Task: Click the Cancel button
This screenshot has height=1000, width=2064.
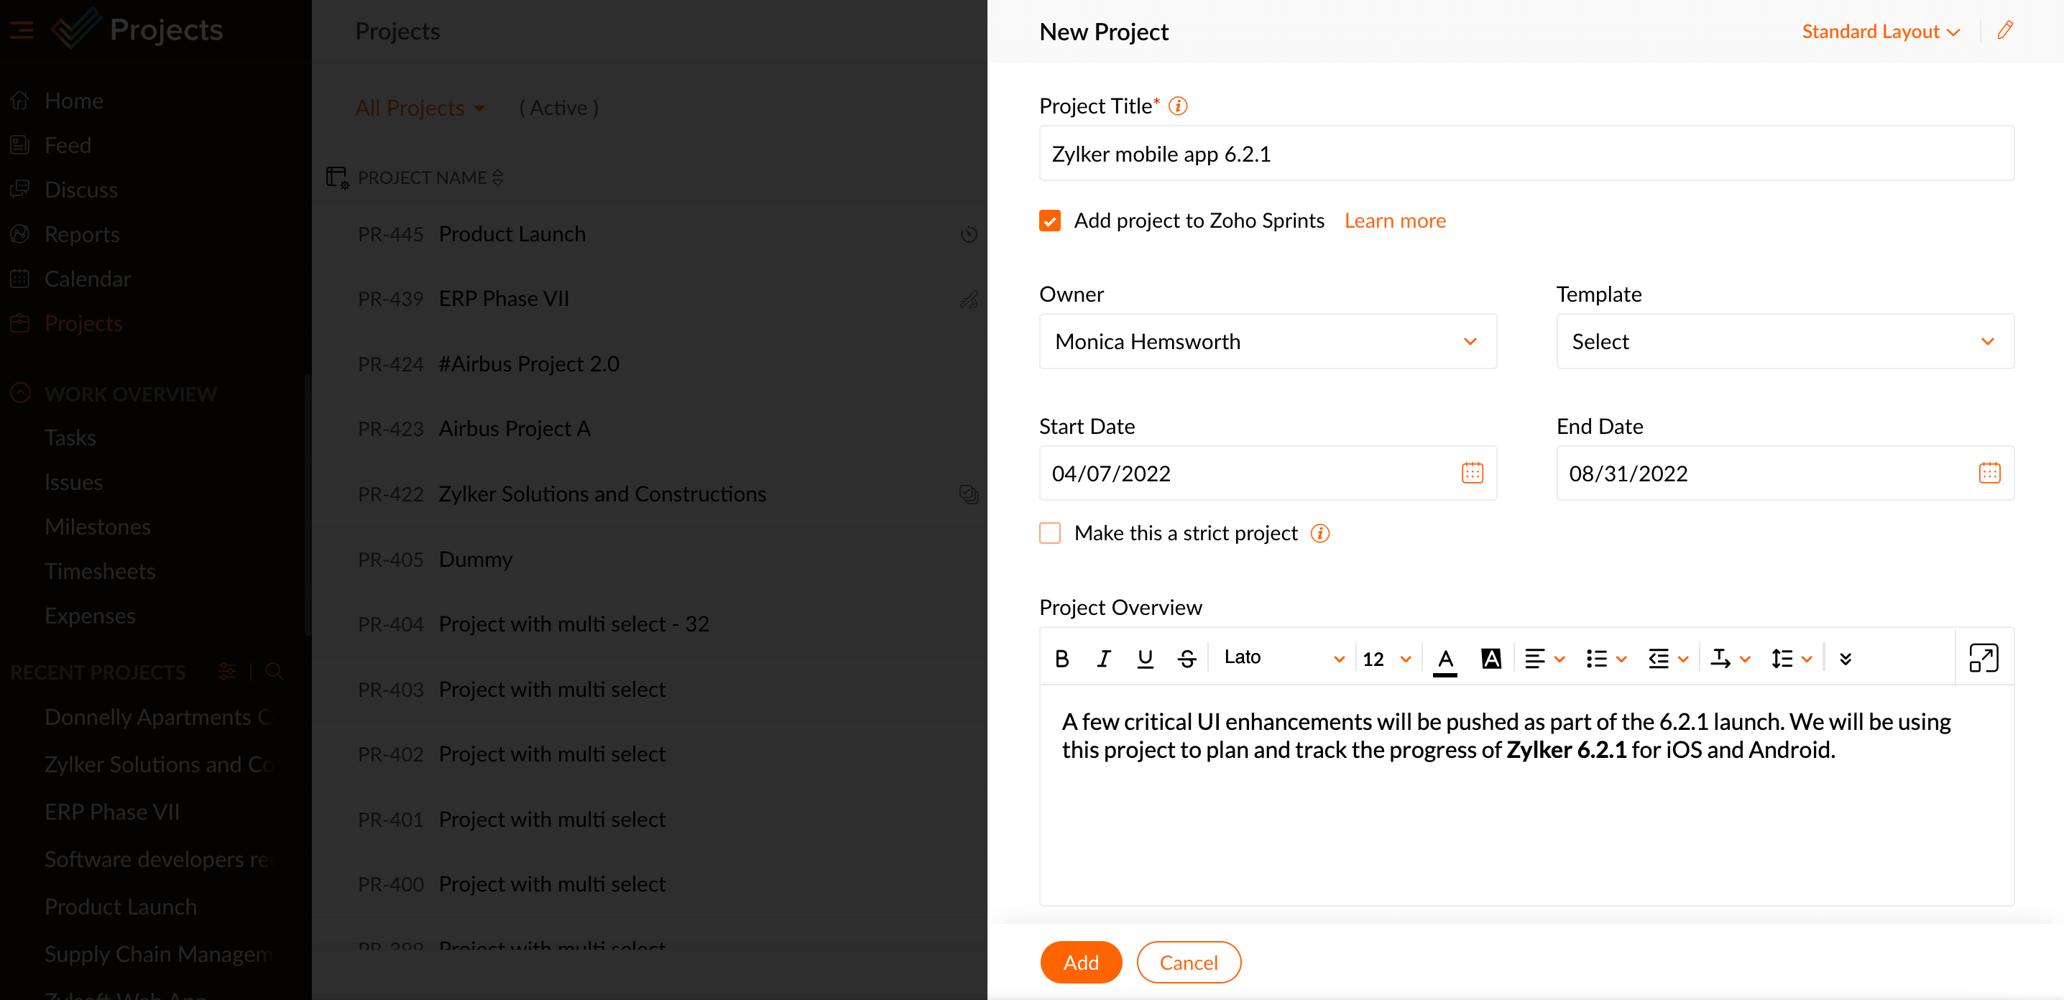Action: (x=1188, y=963)
